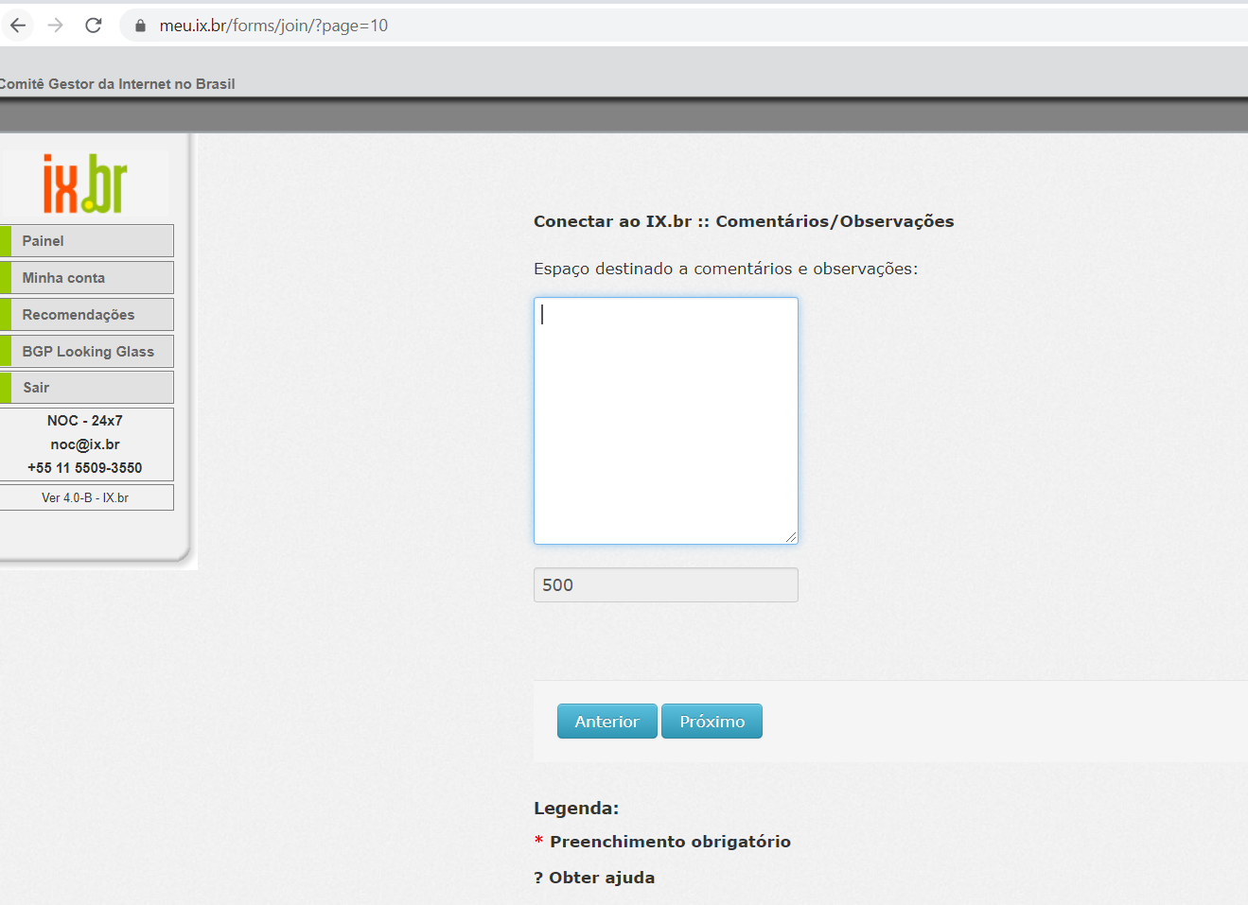The width and height of the screenshot is (1248, 905).
Task: Click the NOC phone number +55 11 5509-3550
Action: click(85, 468)
